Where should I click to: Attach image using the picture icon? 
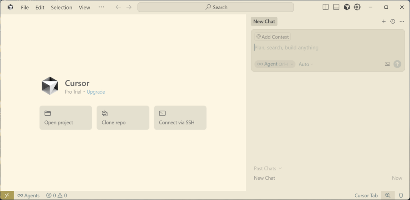387,64
